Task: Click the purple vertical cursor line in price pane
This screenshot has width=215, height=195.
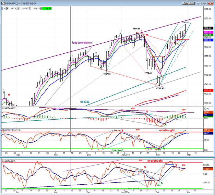Action: [71, 56]
